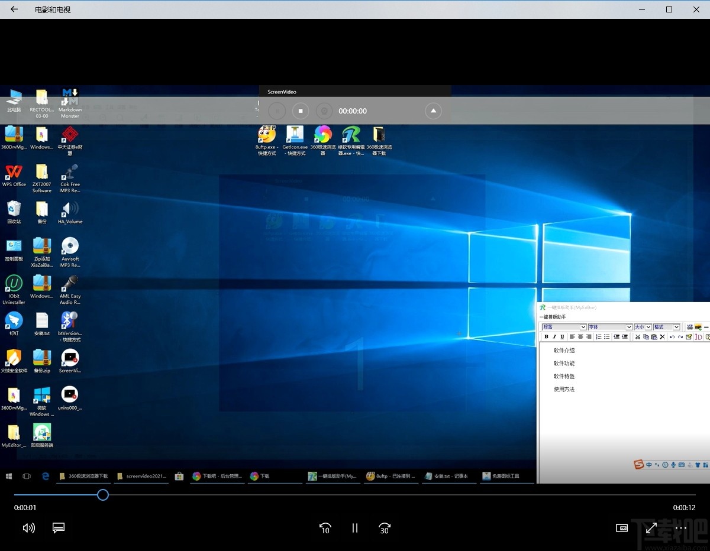The width and height of the screenshot is (710, 551).
Task: Click the cut scissors icon in MyEditor
Action: pos(637,337)
